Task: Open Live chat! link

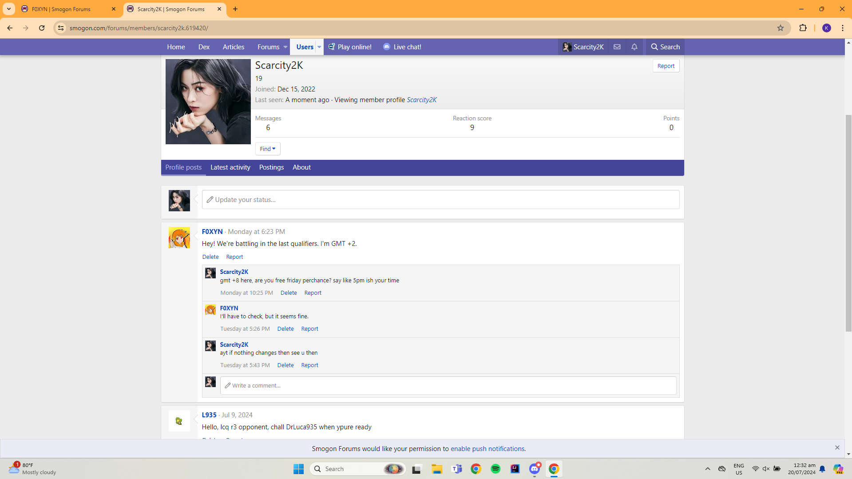Action: pos(402,47)
